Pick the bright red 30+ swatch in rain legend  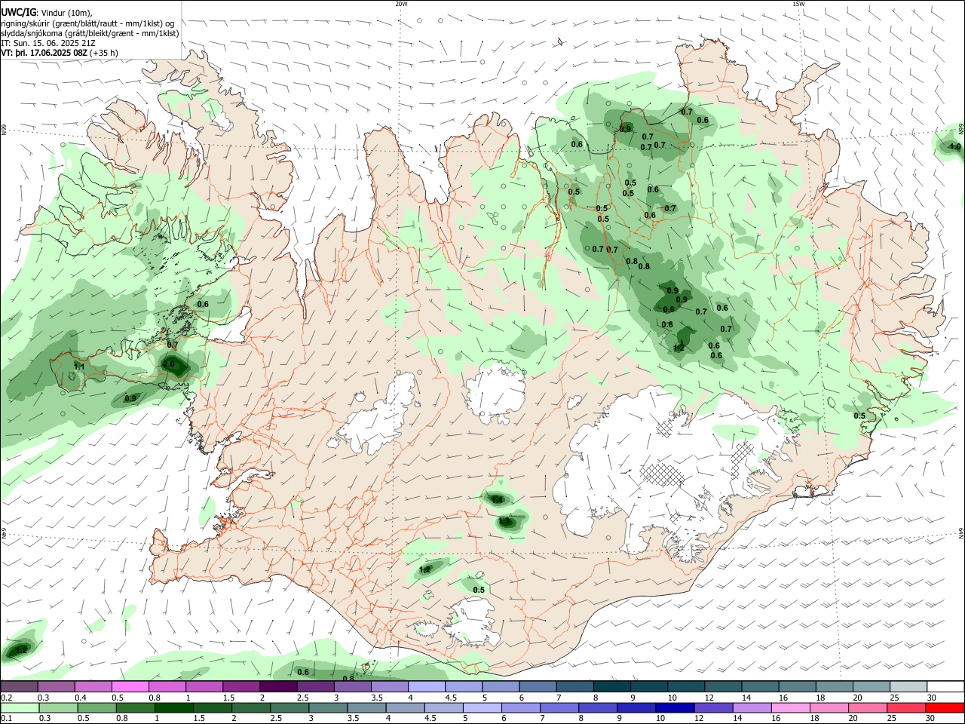pos(944,707)
